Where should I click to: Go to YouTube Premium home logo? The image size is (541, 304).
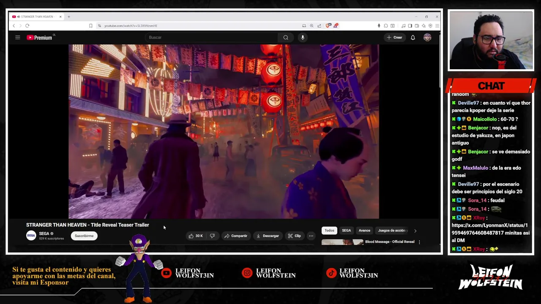click(39, 38)
